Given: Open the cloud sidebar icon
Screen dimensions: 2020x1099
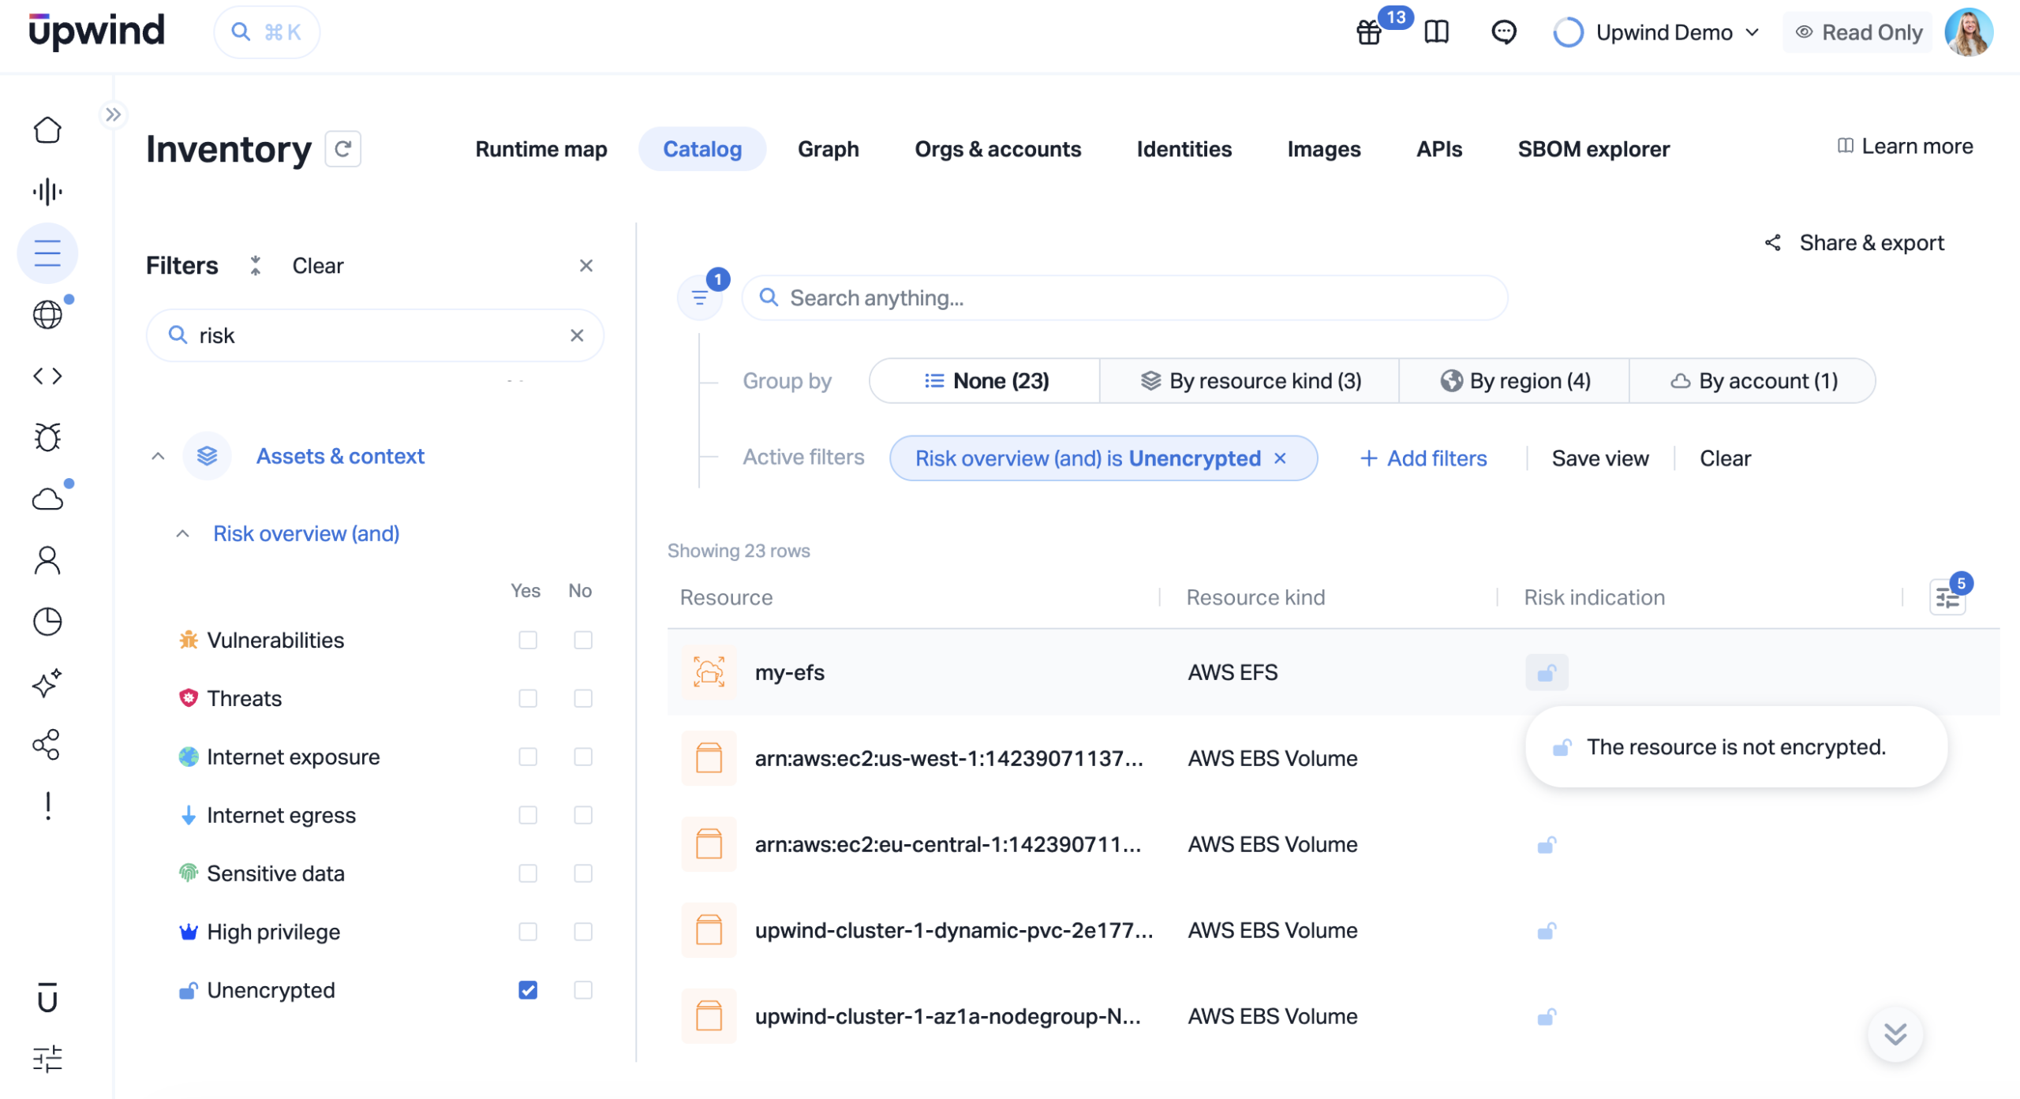Looking at the screenshot, I should [x=47, y=499].
